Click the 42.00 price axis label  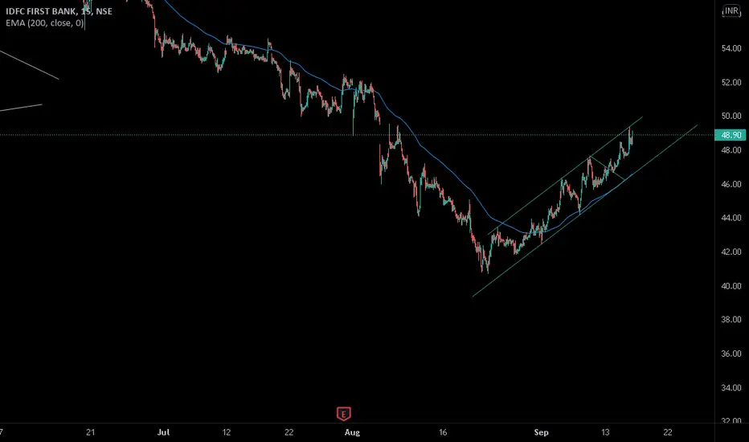tap(731, 252)
